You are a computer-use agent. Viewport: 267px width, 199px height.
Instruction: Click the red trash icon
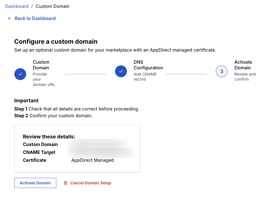tap(66, 183)
